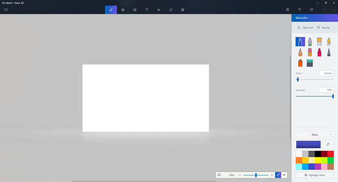
Task: Click the Opacidad percentage field
Action: pos(326,90)
